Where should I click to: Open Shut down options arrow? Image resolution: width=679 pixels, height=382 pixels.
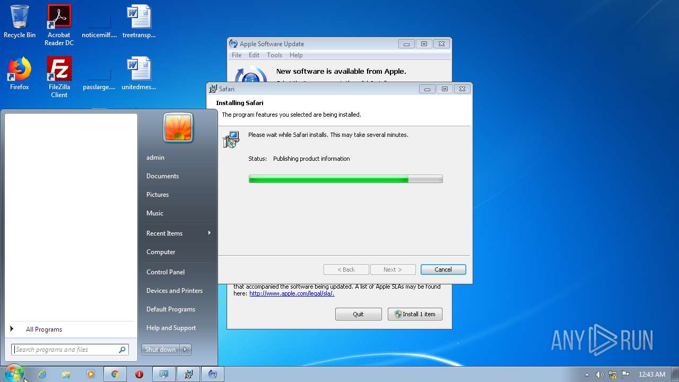click(x=185, y=350)
